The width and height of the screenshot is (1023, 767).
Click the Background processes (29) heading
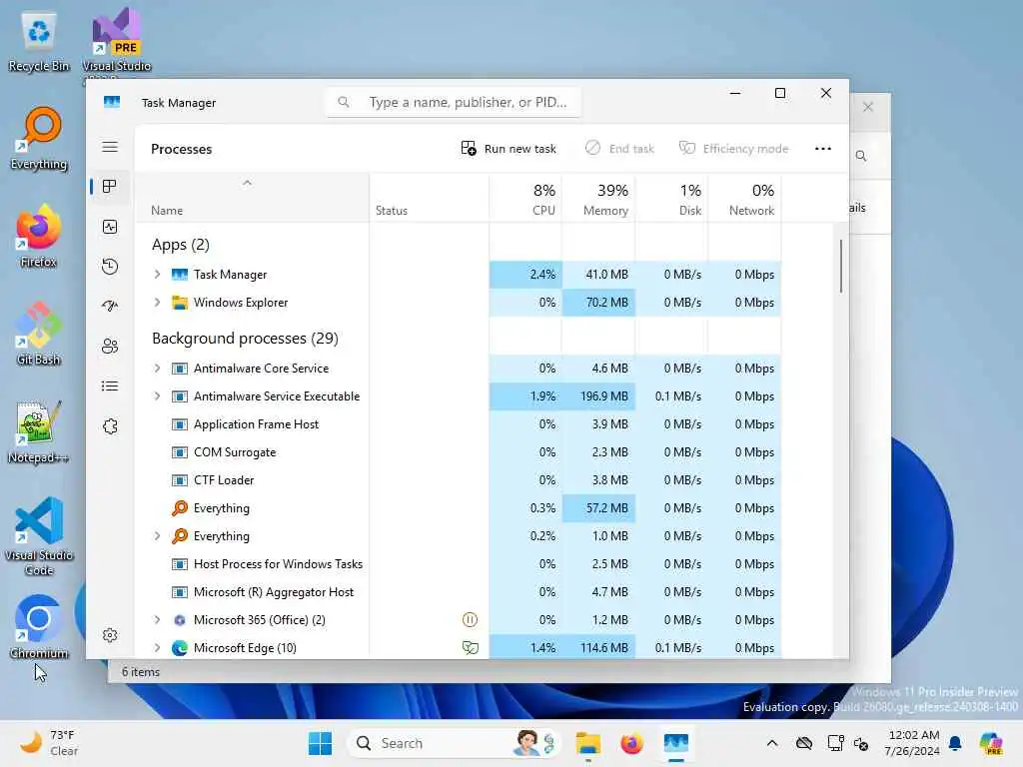(x=245, y=339)
